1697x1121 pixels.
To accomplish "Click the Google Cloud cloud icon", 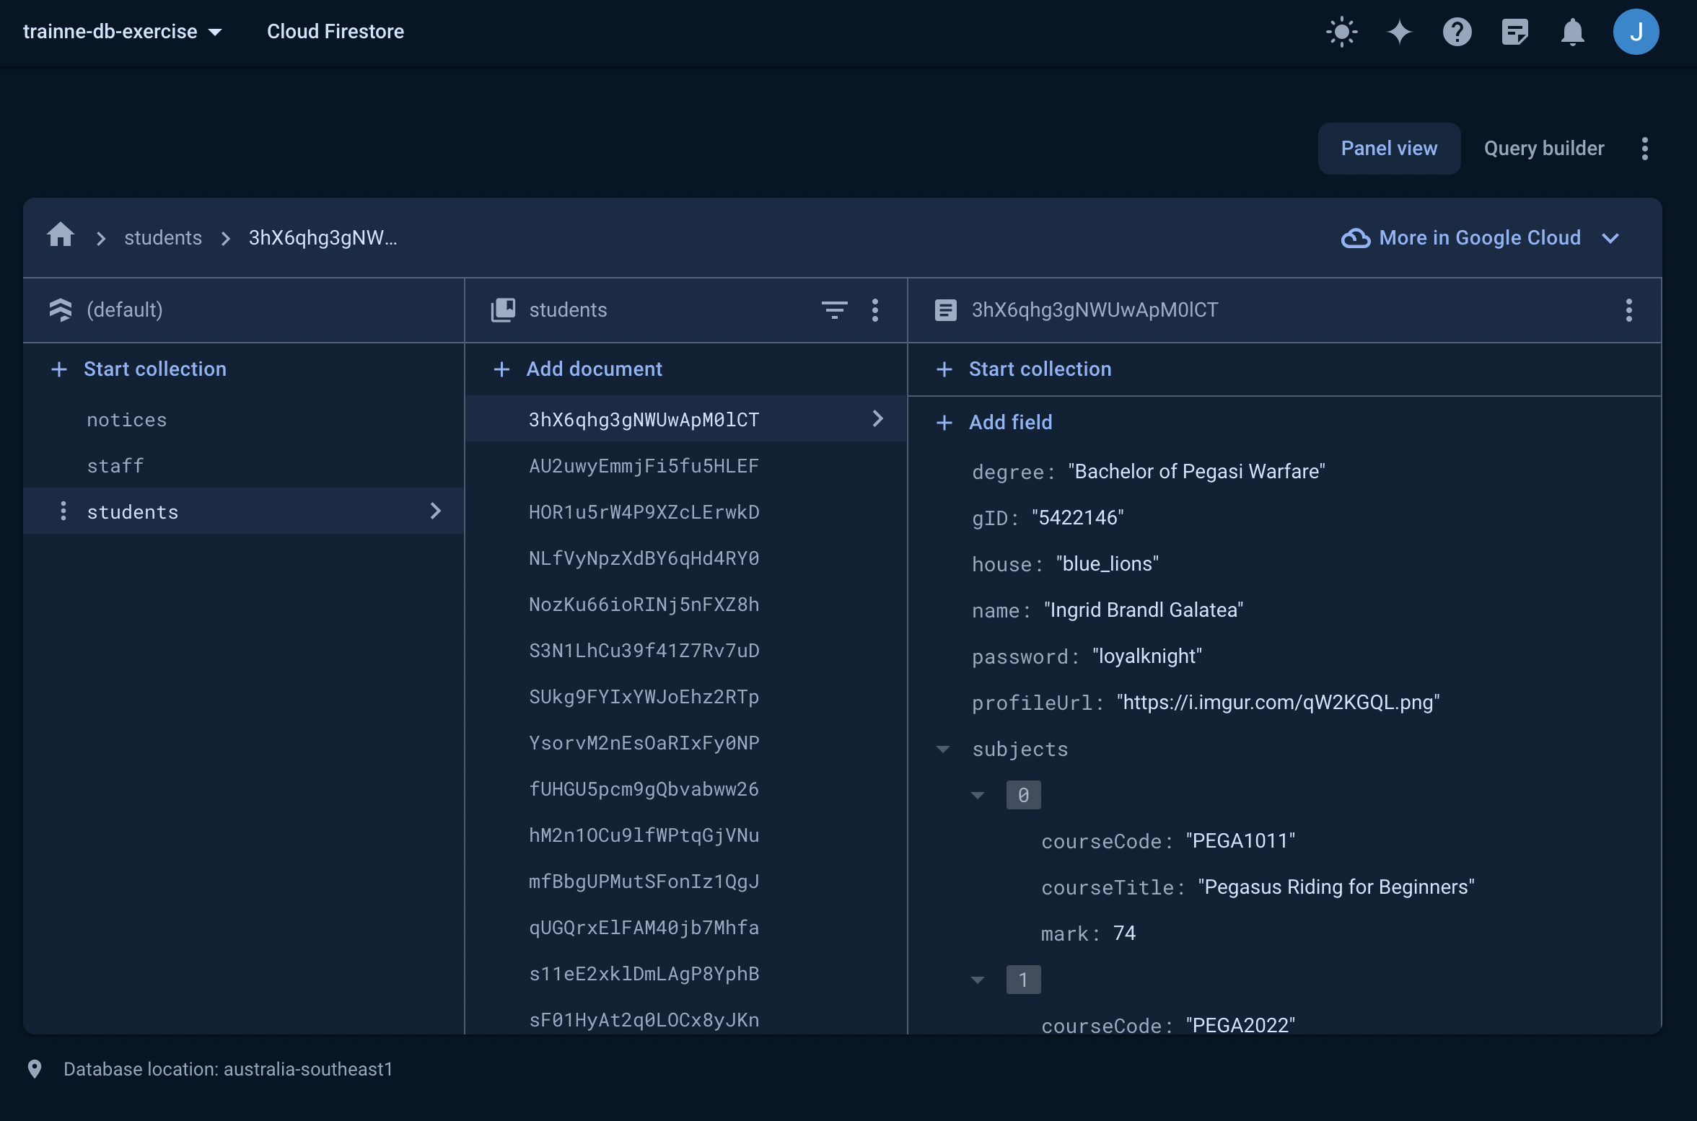I will [1356, 238].
